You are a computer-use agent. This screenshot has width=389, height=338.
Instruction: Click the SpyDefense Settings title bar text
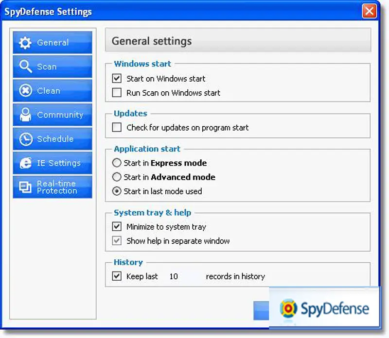tap(48, 12)
